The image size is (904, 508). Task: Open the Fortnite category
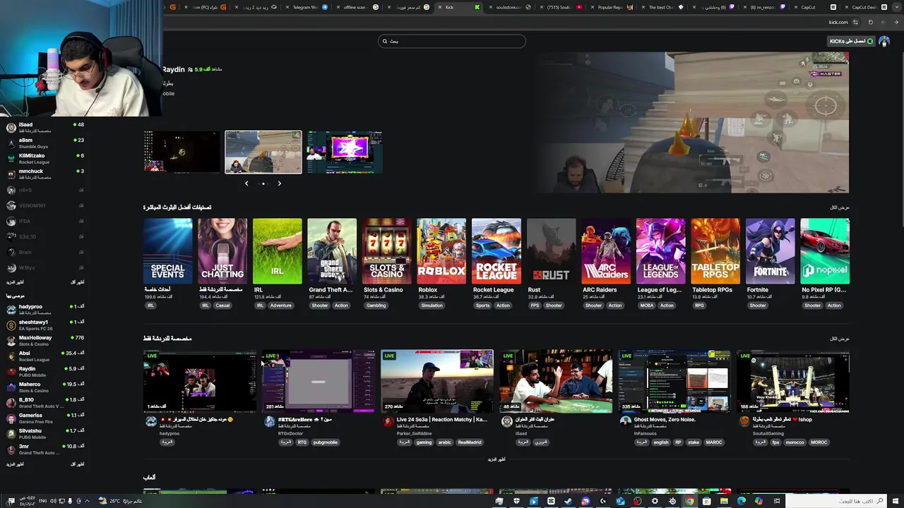coord(770,251)
